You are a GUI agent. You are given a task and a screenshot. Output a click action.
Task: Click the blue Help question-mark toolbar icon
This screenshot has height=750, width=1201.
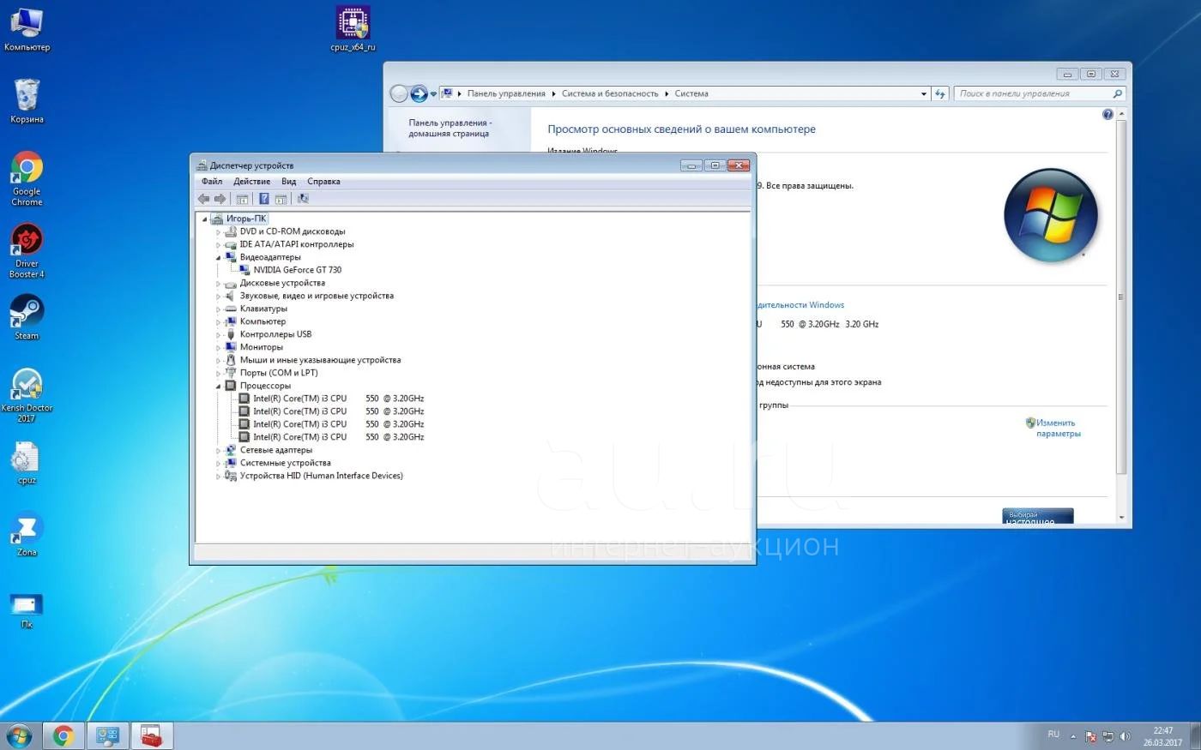pos(264,199)
